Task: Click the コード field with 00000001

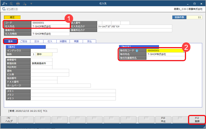Action: [50, 23]
